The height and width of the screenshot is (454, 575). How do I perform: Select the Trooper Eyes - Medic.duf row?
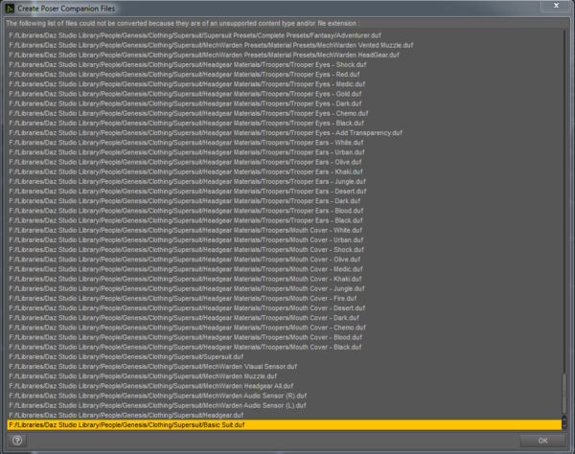[x=285, y=84]
